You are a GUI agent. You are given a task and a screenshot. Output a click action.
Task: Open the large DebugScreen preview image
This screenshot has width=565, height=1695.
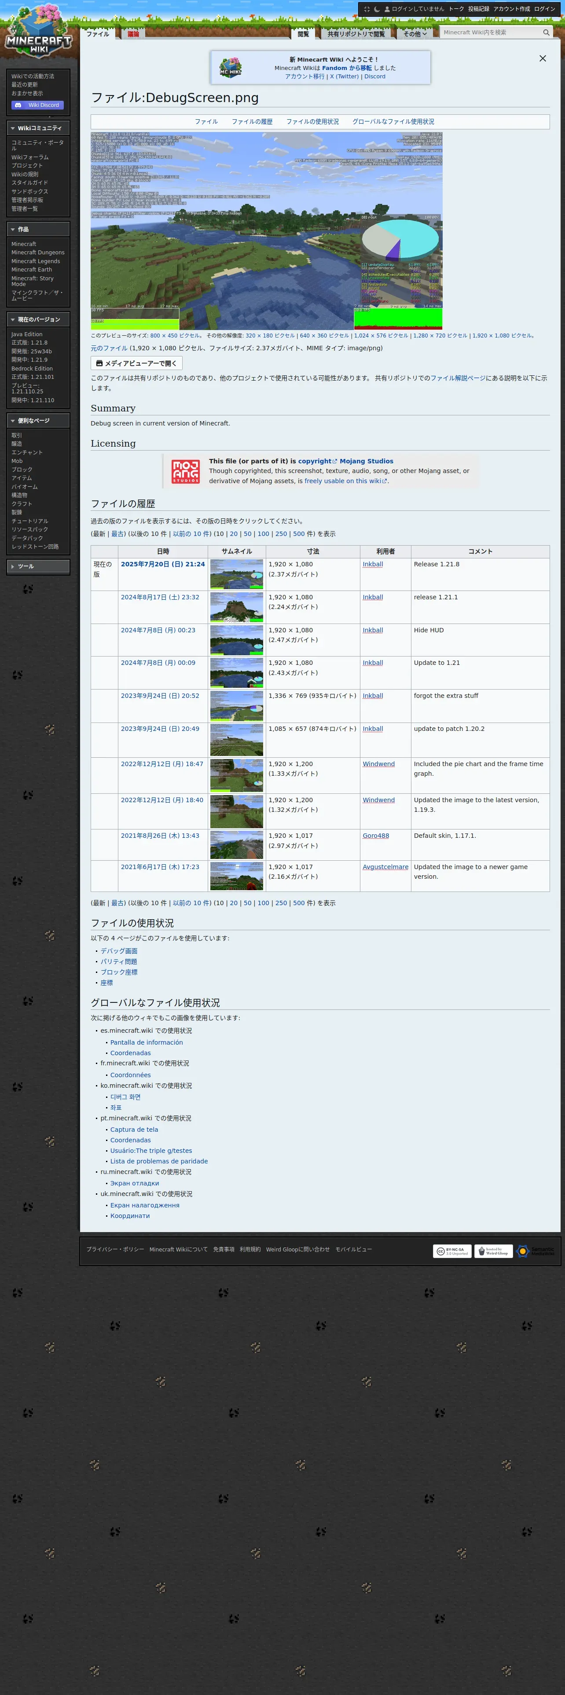click(266, 231)
